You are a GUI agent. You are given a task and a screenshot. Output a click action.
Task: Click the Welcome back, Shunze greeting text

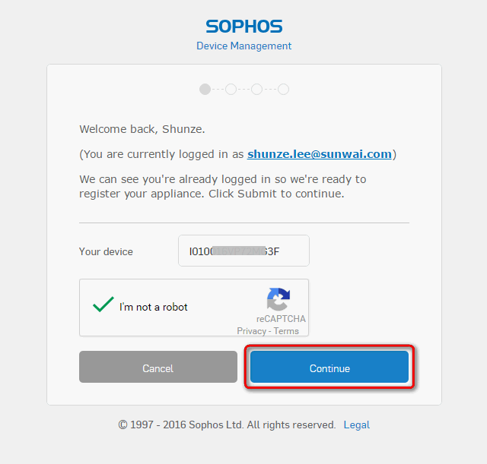pyautogui.click(x=142, y=129)
